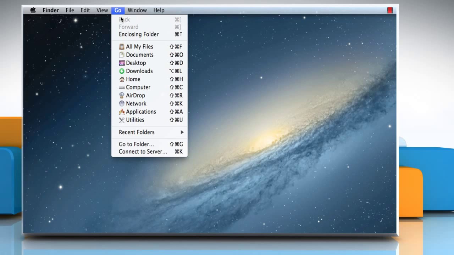The height and width of the screenshot is (255, 454).
Task: Click the ⌘K shortcut beside Connect to Server
Action: [179, 152]
